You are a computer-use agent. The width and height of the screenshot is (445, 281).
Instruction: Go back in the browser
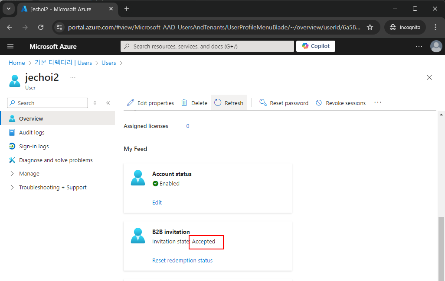(10, 27)
